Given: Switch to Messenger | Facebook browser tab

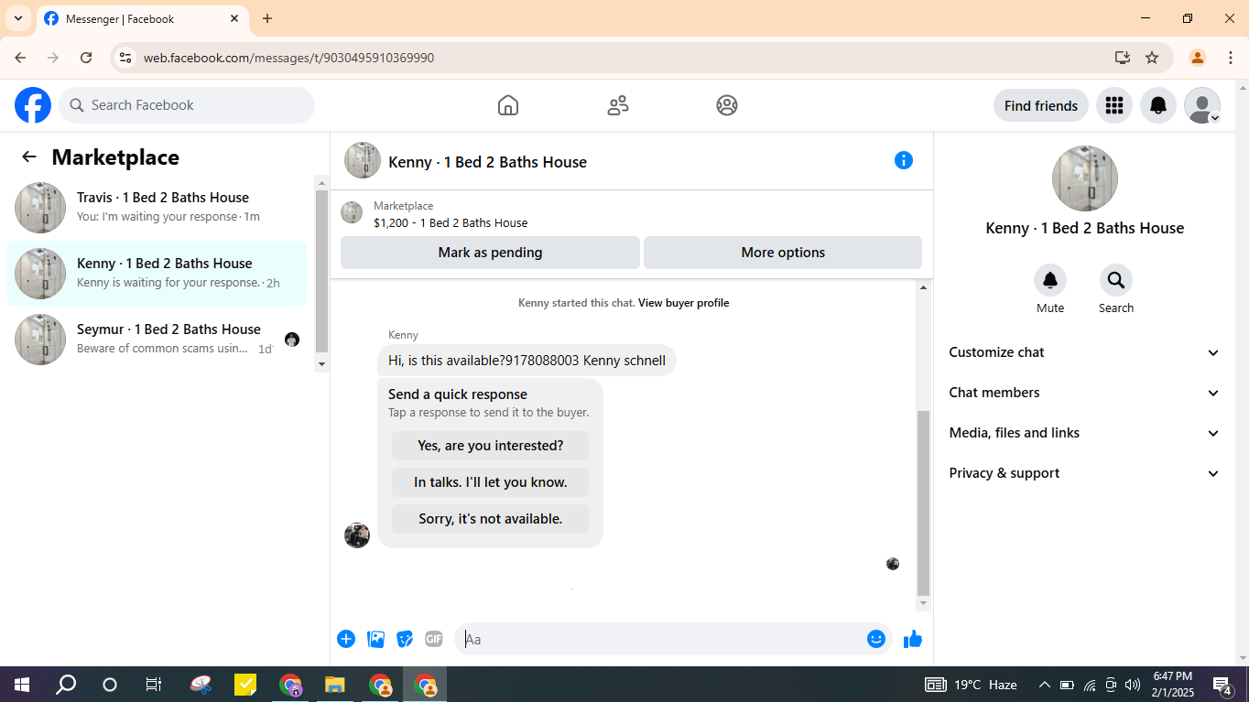Looking at the screenshot, I should 142,18.
